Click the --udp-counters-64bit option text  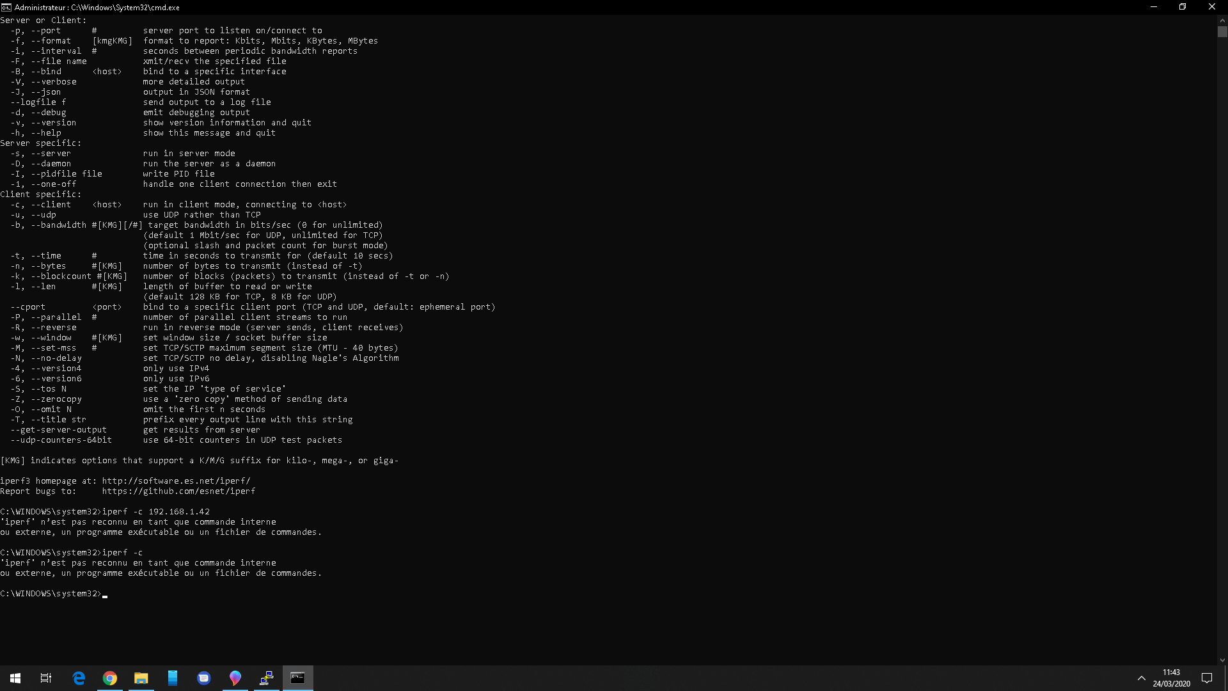pos(61,440)
